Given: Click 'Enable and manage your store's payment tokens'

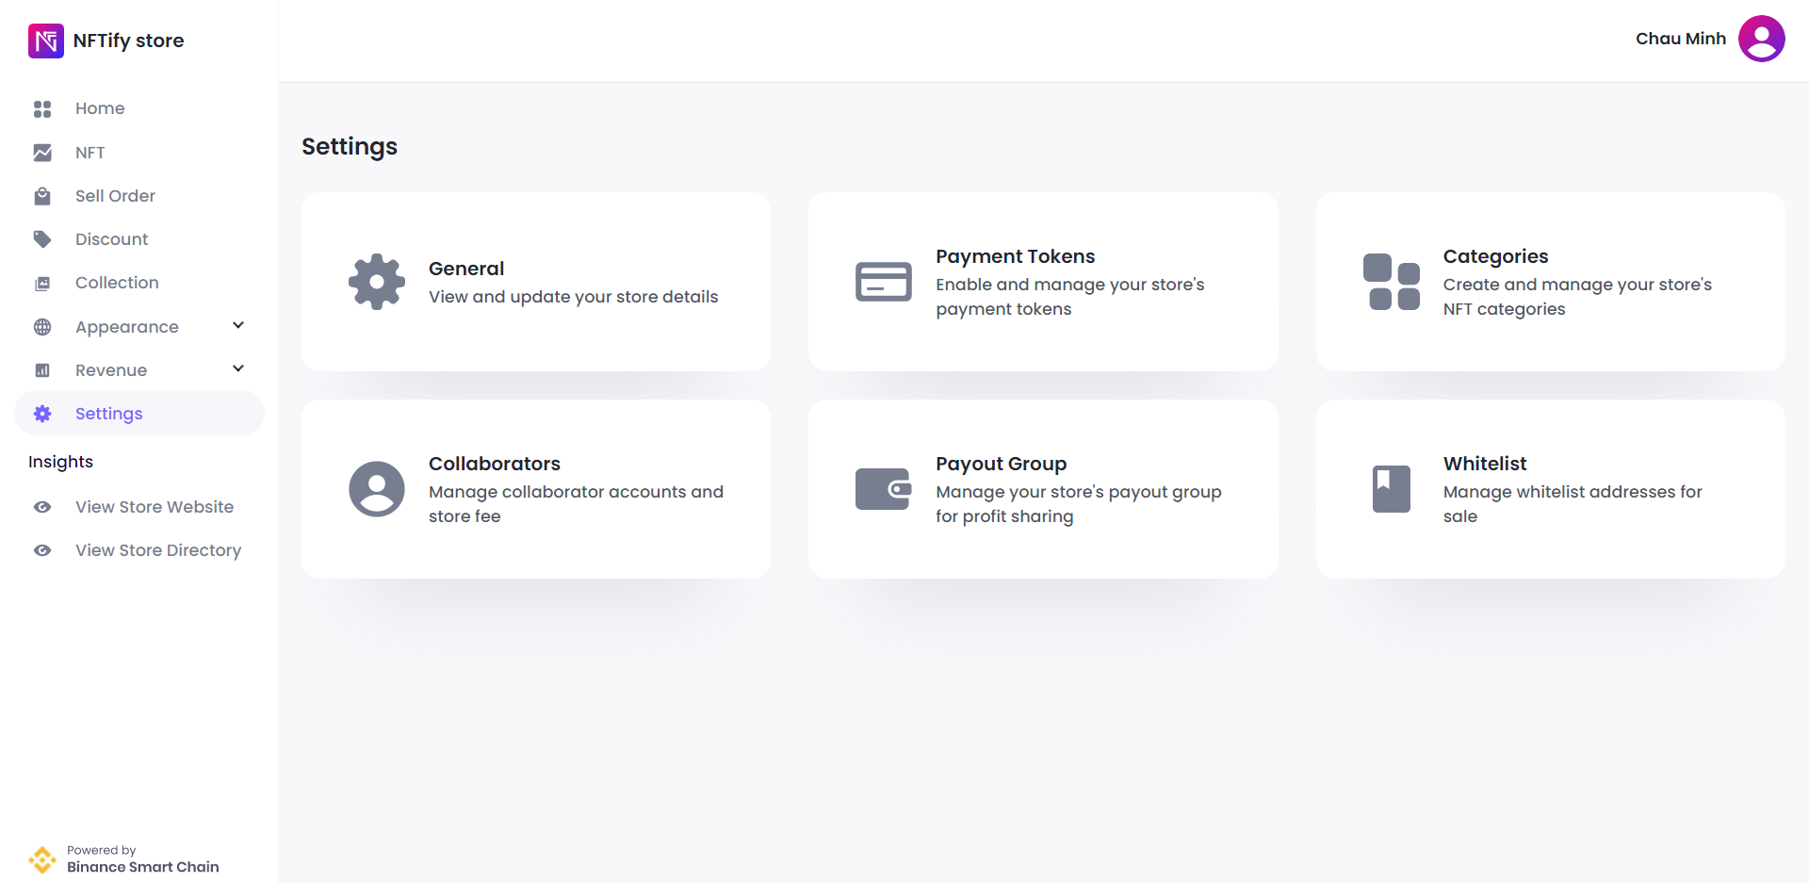Looking at the screenshot, I should (x=1069, y=297).
